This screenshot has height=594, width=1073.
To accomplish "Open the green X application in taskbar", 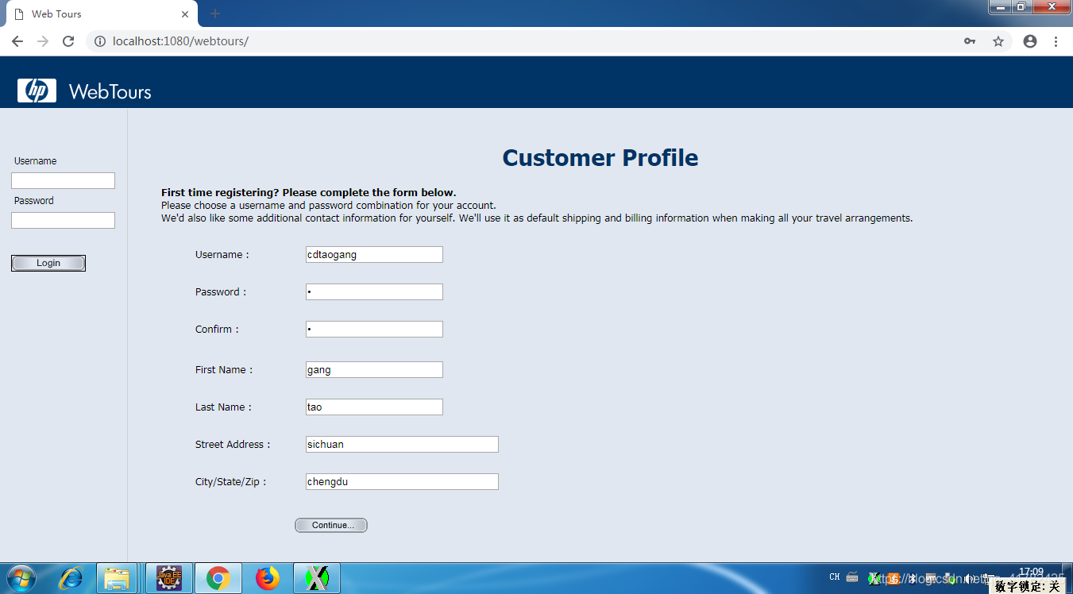I will [317, 578].
